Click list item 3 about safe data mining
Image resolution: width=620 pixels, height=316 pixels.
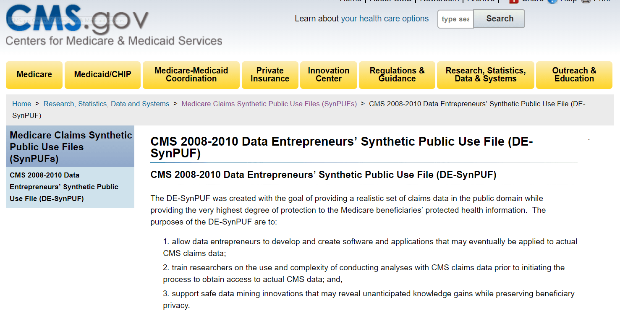[369, 300]
